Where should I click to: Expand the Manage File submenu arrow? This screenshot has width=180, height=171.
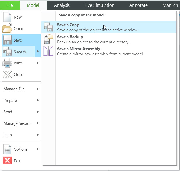(38, 89)
